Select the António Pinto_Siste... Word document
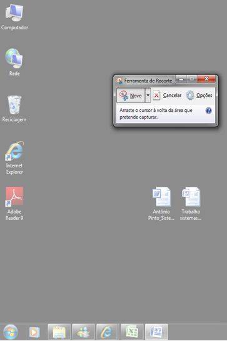Viewport: 227px width, 341px height. tap(161, 204)
